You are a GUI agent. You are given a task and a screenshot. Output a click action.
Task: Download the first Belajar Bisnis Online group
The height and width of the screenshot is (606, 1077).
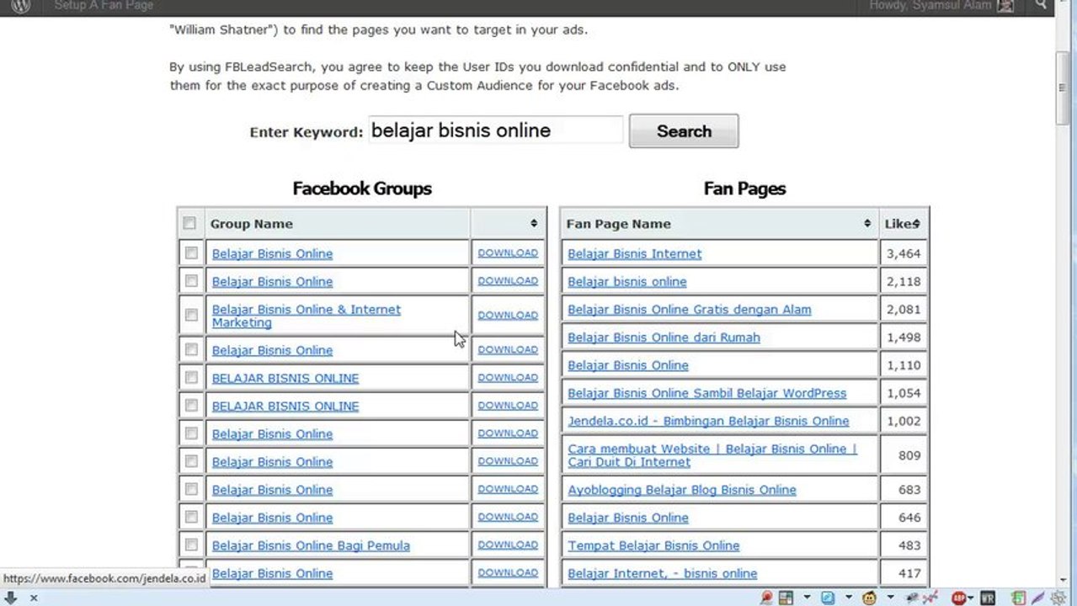click(x=508, y=252)
